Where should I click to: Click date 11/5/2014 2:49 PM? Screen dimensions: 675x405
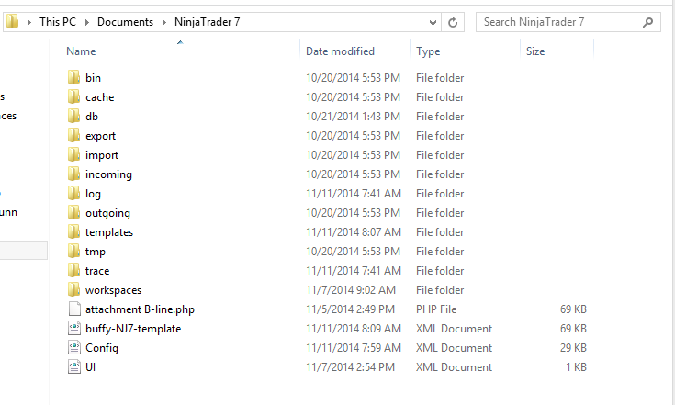pyautogui.click(x=350, y=309)
